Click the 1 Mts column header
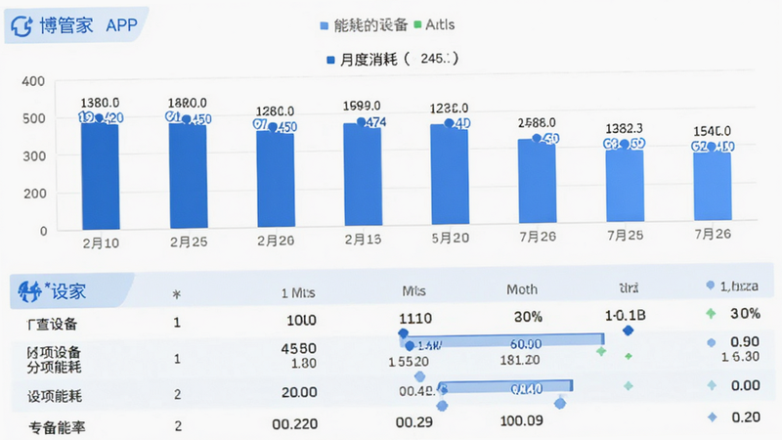The height and width of the screenshot is (440, 782). [298, 292]
